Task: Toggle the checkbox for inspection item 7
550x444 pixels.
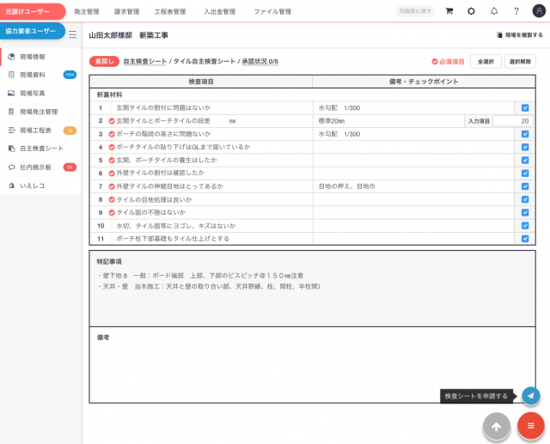Action: 525,186
